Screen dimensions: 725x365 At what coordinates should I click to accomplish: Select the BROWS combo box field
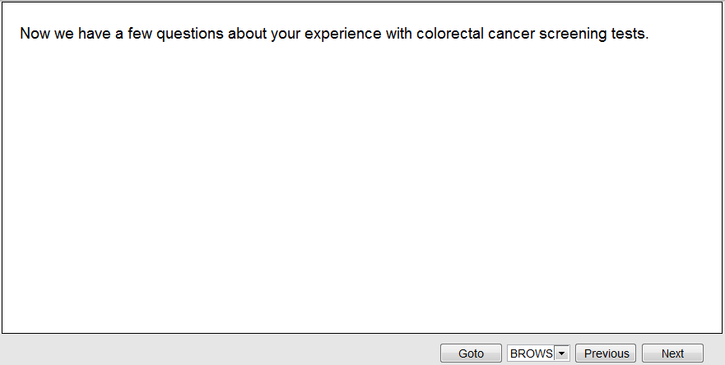tap(532, 353)
